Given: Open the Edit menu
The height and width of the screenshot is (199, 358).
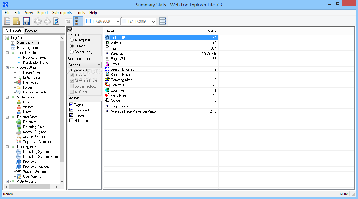Looking at the screenshot, I should point(18,13).
